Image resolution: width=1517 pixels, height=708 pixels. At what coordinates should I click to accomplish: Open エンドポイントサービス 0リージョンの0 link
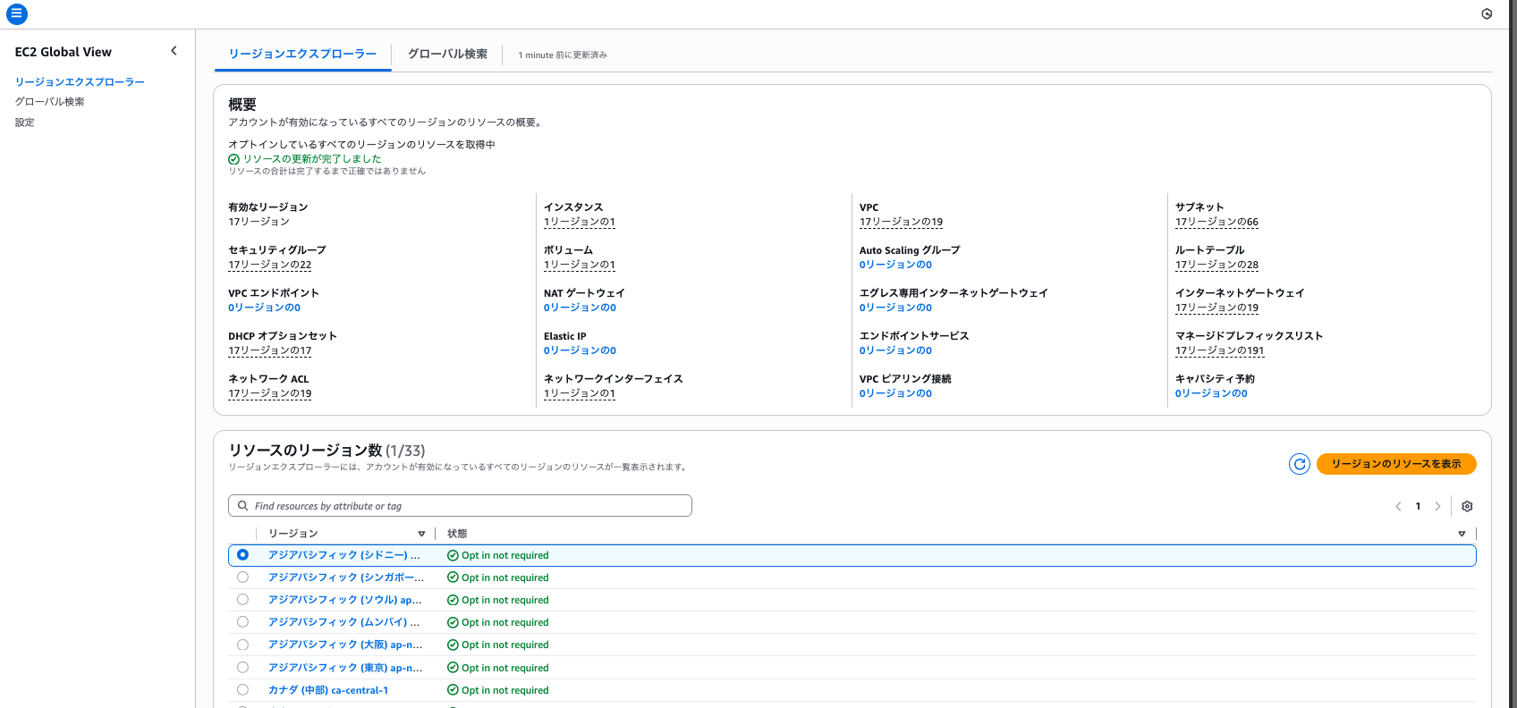tap(895, 350)
